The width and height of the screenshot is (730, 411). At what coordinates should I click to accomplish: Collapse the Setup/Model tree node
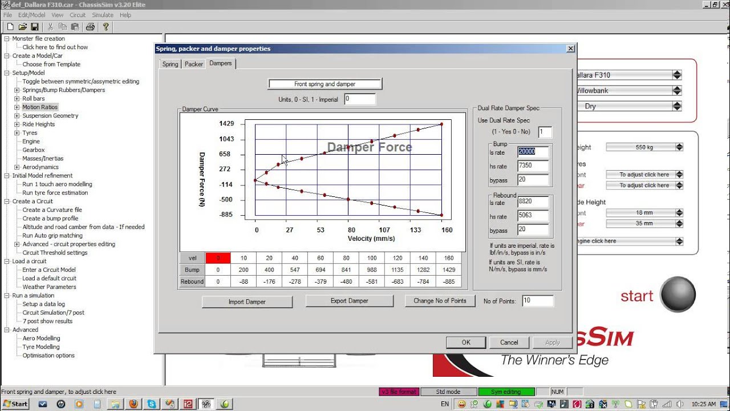[x=7, y=73]
